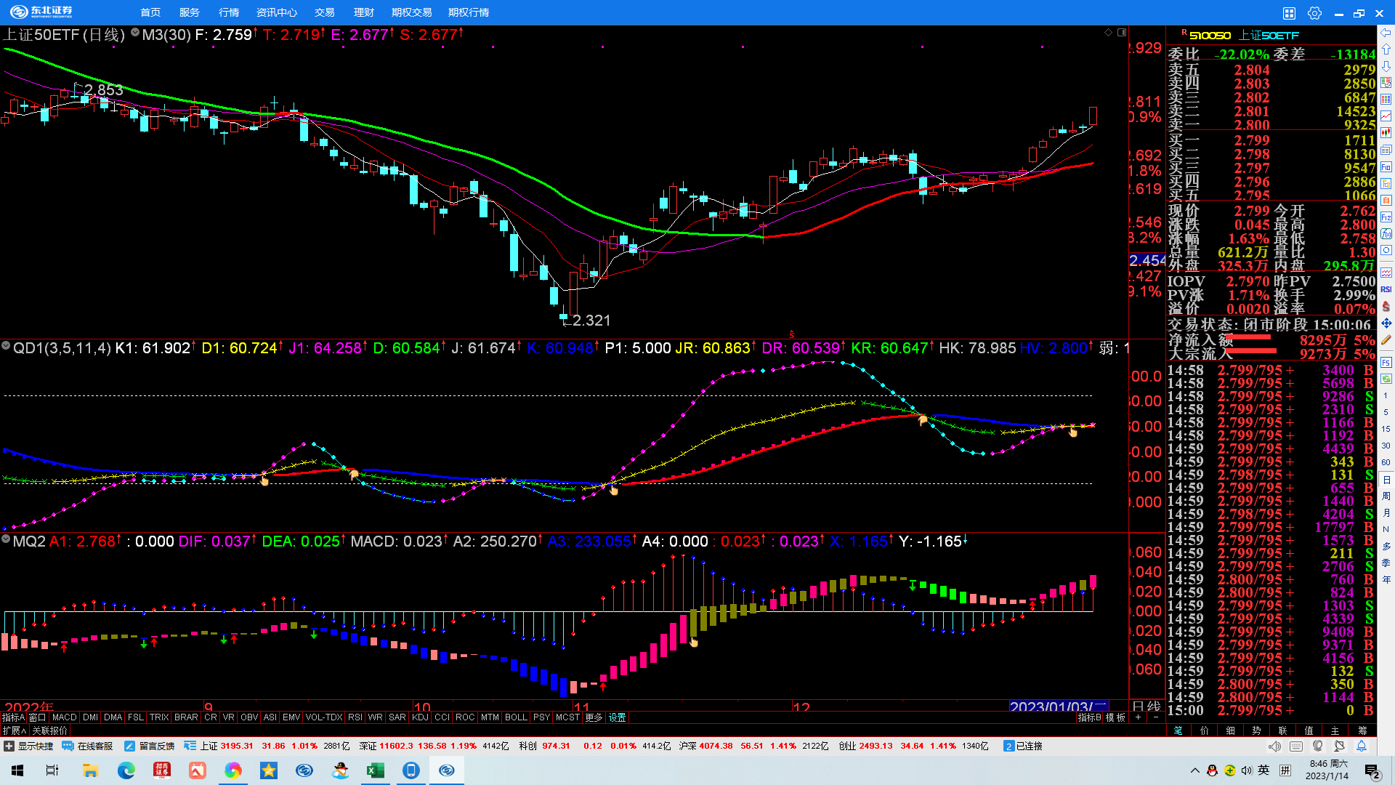Image resolution: width=1395 pixels, height=785 pixels.
Task: Click the 设置 indicator settings button
Action: point(617,717)
